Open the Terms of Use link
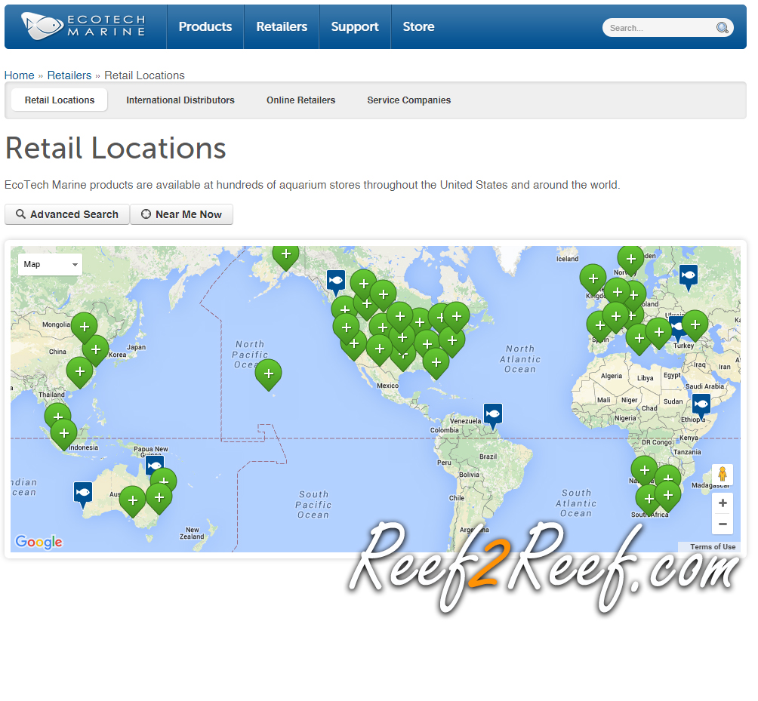 click(x=713, y=546)
